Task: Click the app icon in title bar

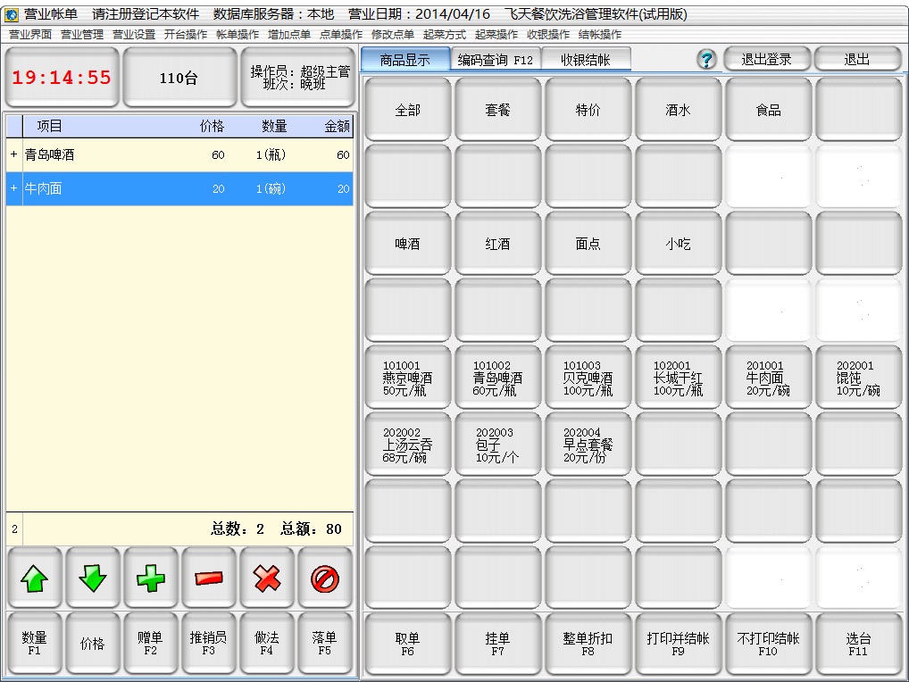Action: 12,15
